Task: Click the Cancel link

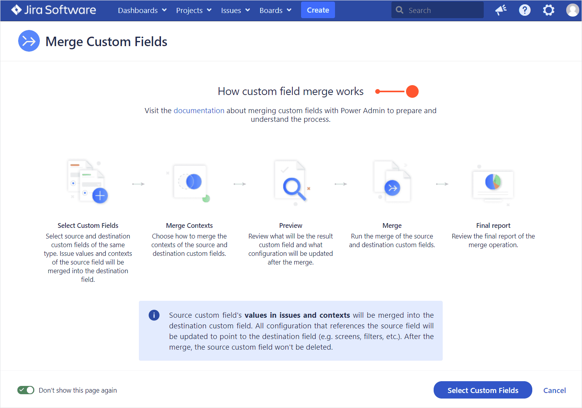Action: click(554, 390)
